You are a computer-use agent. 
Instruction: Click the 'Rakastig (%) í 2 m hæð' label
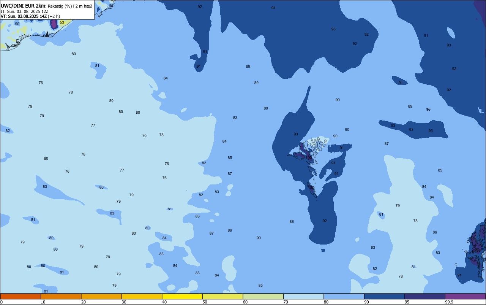70,6
